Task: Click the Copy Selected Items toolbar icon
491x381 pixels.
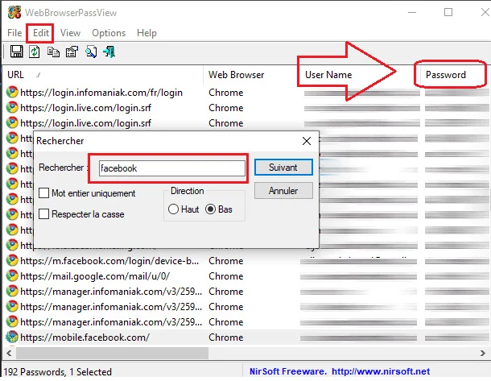Action: point(53,52)
